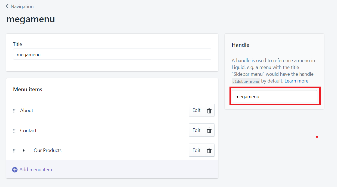Screen dimensions: 337x187
Task: Grab the drag handle icon beside Our Products
Action: coord(14,151)
